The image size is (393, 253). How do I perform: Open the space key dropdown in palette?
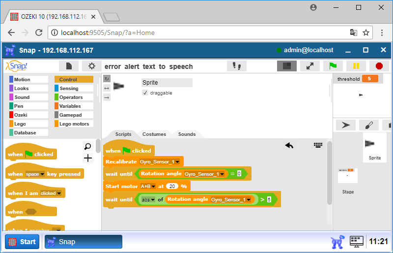point(35,174)
